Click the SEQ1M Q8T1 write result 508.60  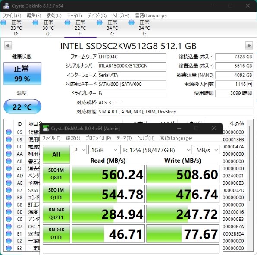click(183, 174)
